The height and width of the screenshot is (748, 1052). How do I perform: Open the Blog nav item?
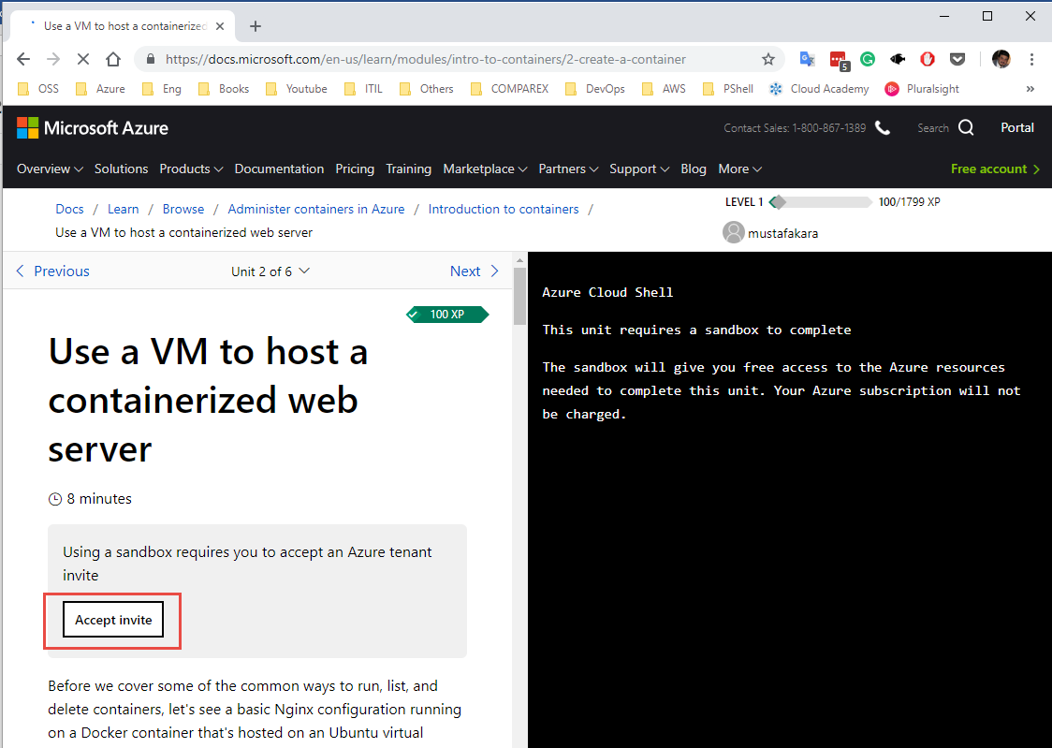point(693,169)
